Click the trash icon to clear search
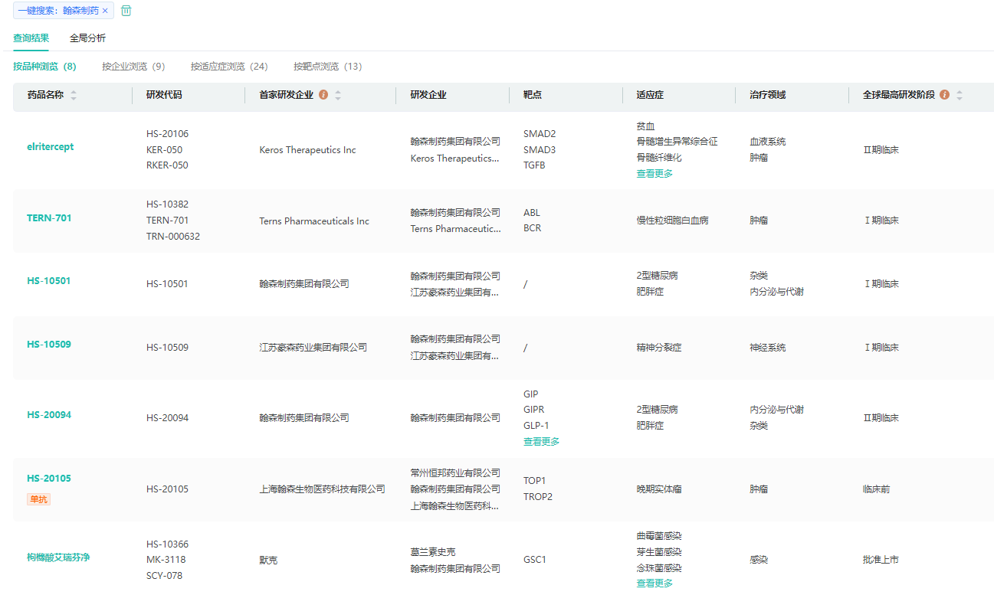The image size is (994, 595). pyautogui.click(x=126, y=11)
